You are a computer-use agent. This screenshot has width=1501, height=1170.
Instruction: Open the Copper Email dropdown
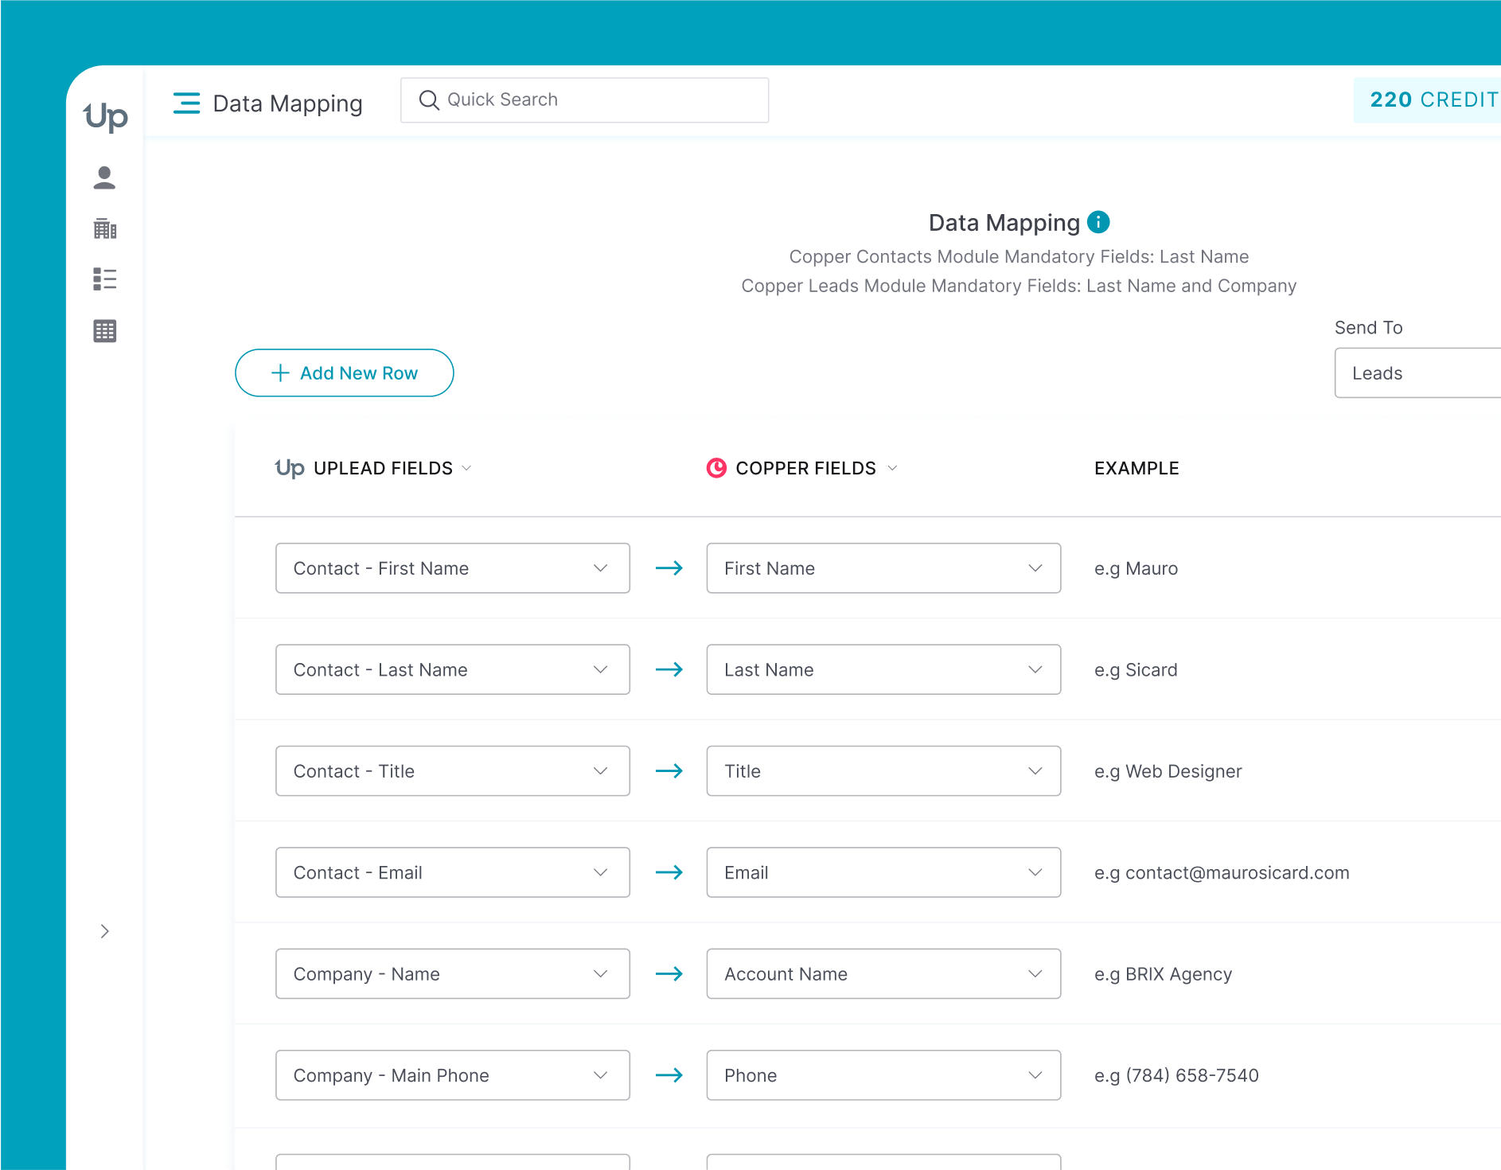pos(883,872)
